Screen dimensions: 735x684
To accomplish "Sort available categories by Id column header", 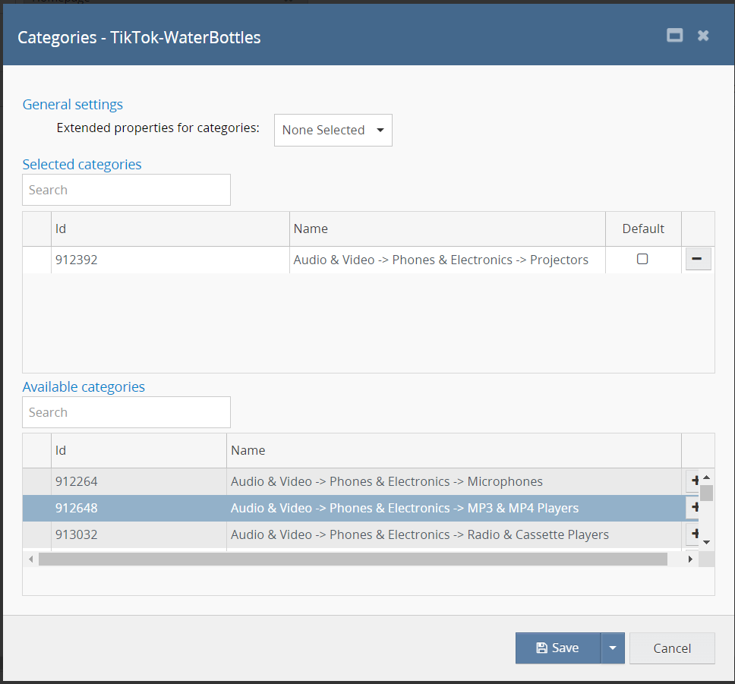I will [x=138, y=450].
